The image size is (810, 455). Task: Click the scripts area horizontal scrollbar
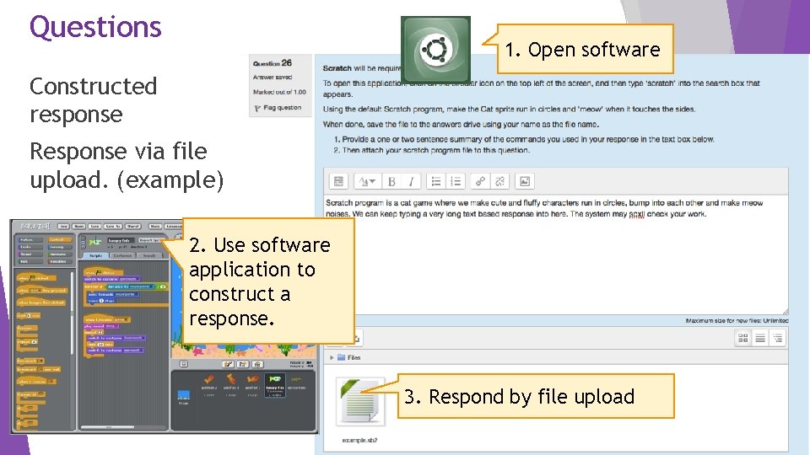point(109,427)
